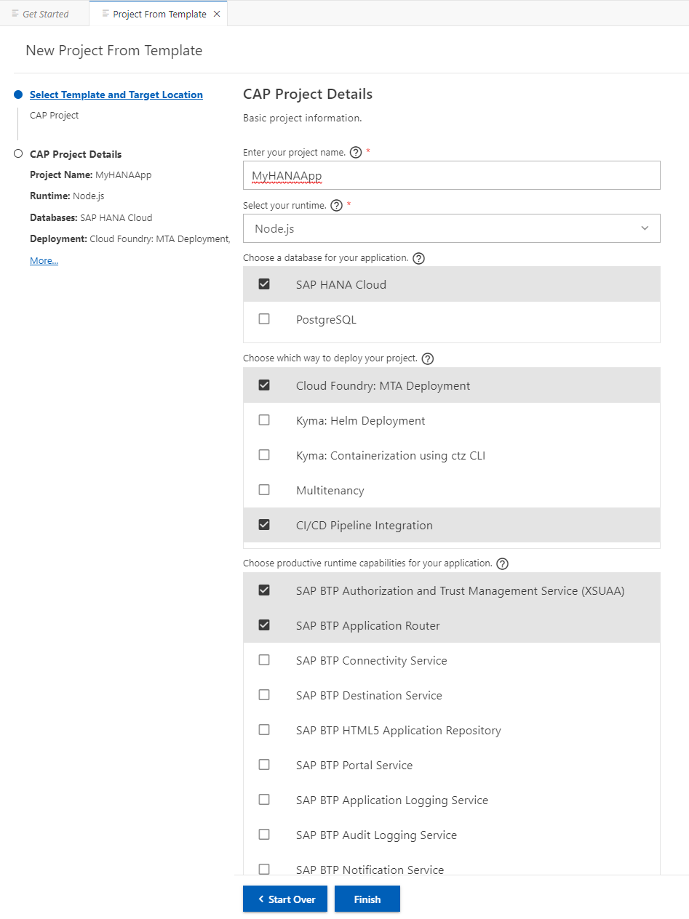
Task: Click the Finish button
Action: (367, 899)
